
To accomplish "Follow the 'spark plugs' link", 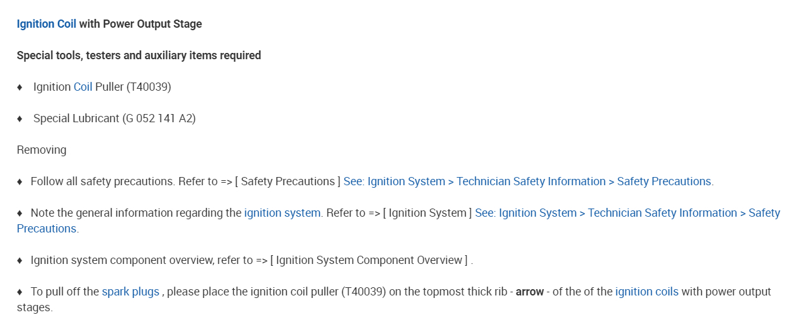I will (x=130, y=292).
